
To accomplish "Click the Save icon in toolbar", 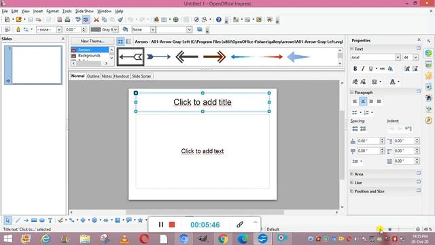I will [x=31, y=20].
